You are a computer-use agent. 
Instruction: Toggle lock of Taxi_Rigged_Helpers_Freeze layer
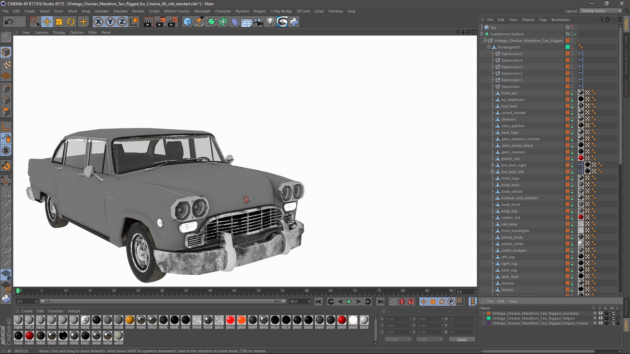(618, 323)
